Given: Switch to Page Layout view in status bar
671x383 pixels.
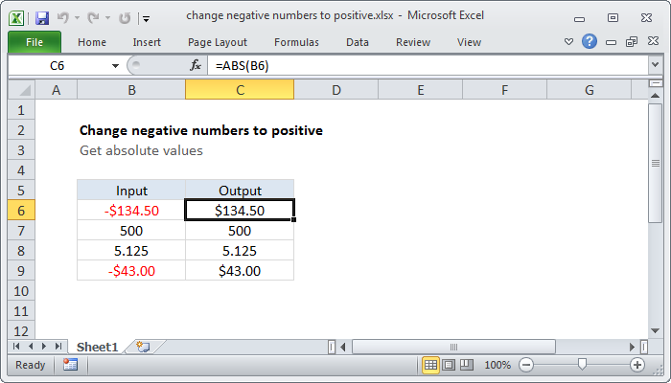Looking at the screenshot, I should click(x=449, y=365).
